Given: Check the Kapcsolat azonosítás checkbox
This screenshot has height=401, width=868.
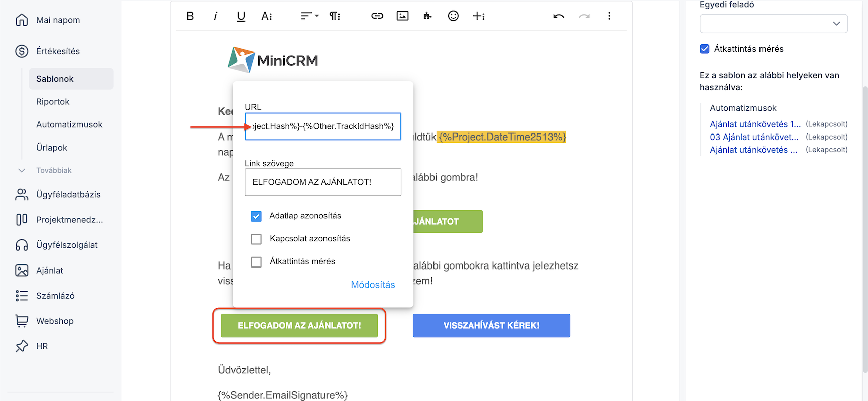Looking at the screenshot, I should pyautogui.click(x=256, y=239).
